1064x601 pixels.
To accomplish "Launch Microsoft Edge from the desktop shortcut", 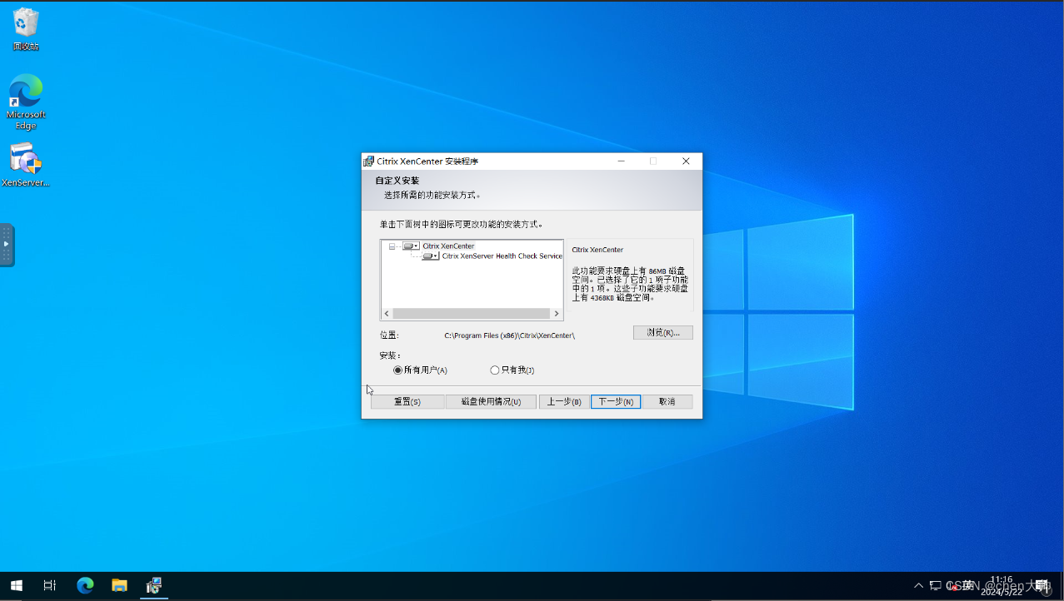I will (x=26, y=102).
